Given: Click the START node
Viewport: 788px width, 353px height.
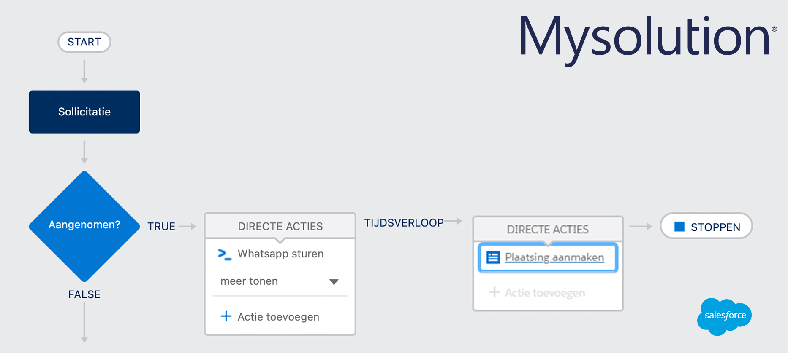Looking at the screenshot, I should tap(84, 42).
